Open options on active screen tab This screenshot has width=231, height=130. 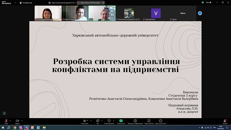point(103,3)
